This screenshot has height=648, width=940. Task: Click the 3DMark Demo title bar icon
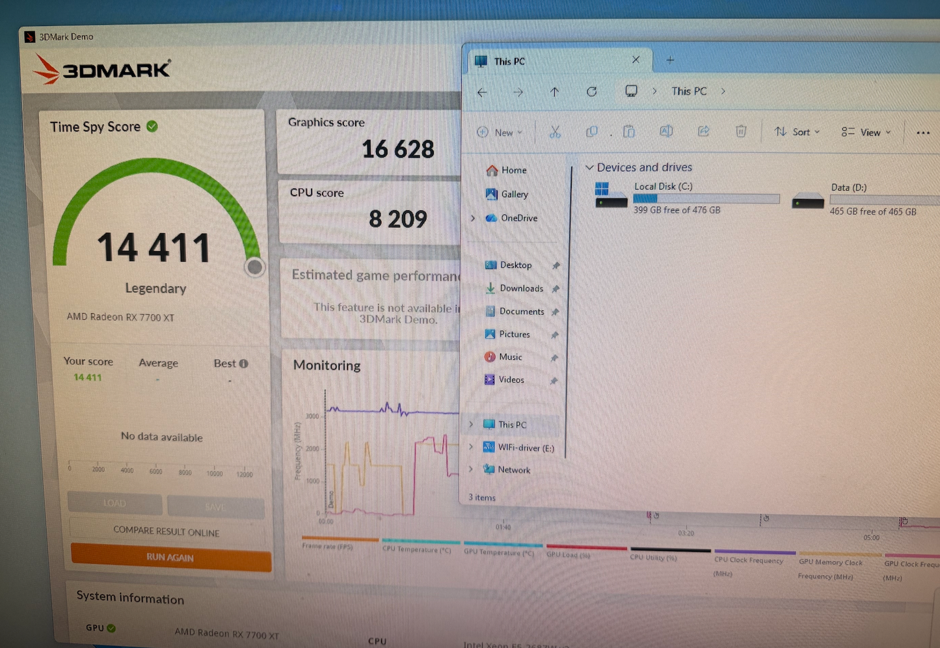[x=29, y=36]
